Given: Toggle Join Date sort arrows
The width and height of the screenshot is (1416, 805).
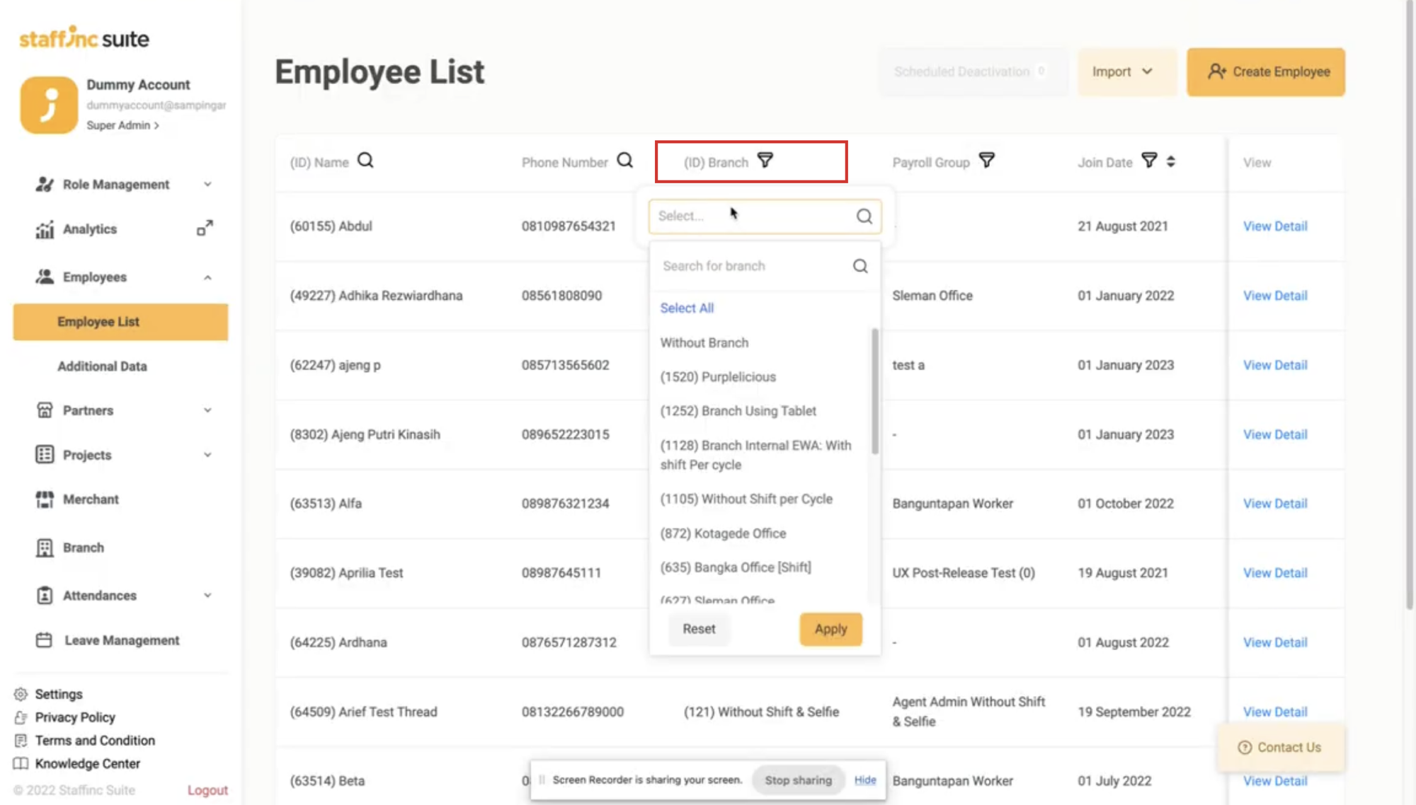Looking at the screenshot, I should click(1171, 161).
